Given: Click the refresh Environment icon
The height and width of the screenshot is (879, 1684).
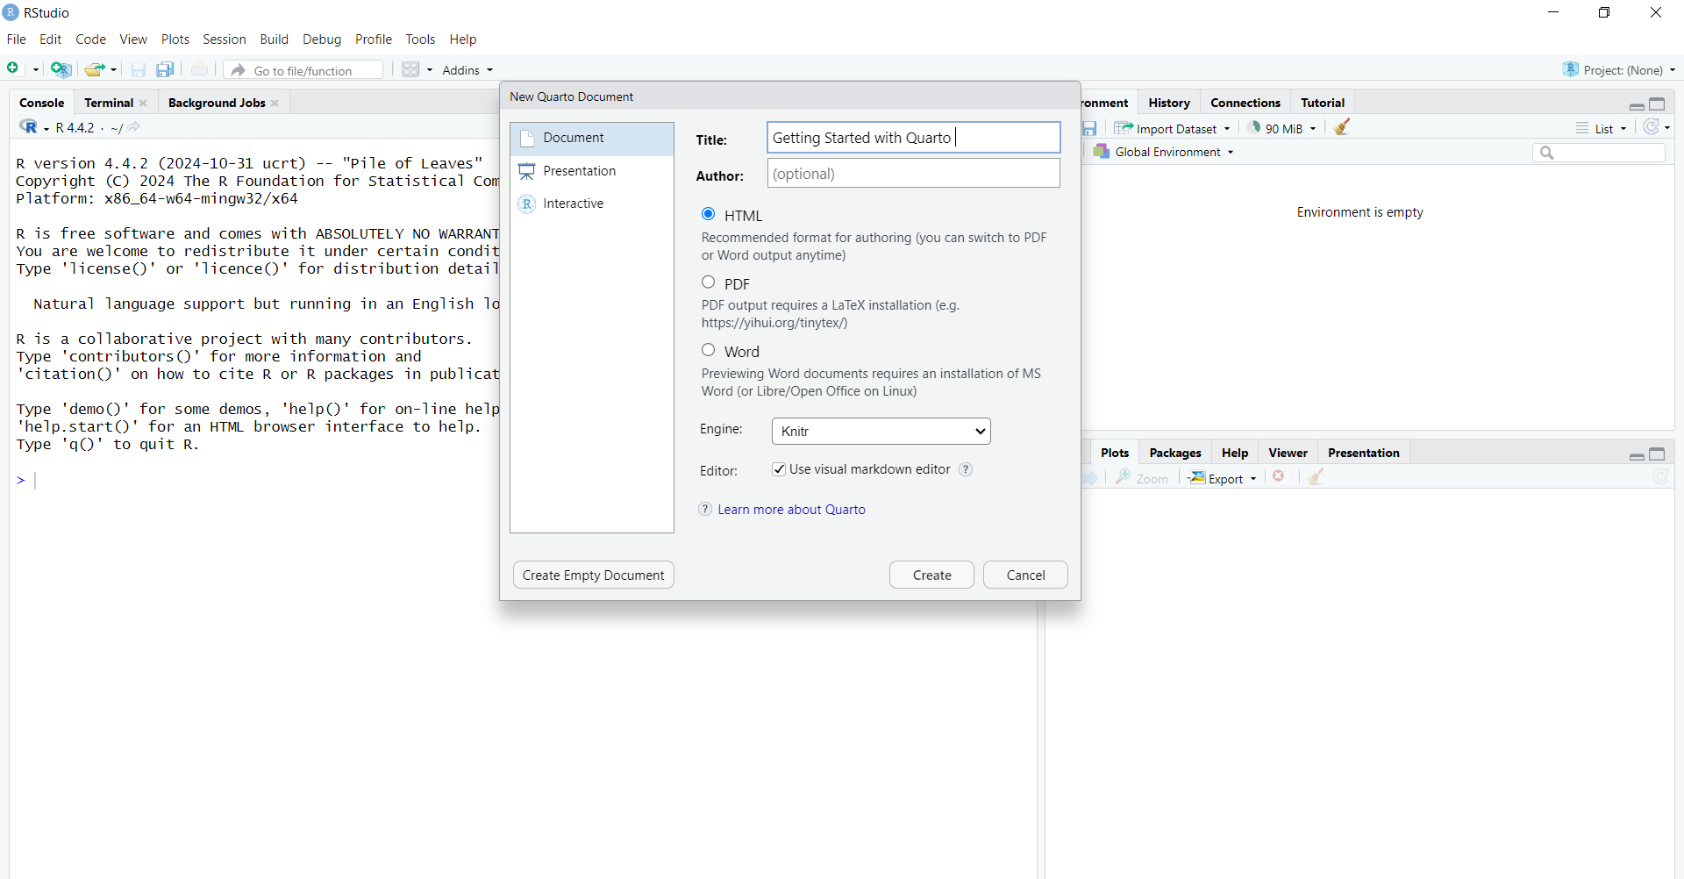Looking at the screenshot, I should tap(1652, 127).
